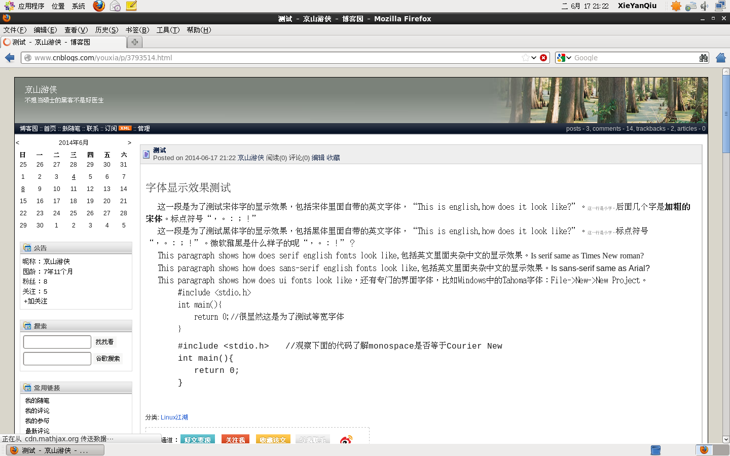730x456 pixels.
Task: Open the 编辑(E) menu
Action: tap(45, 30)
